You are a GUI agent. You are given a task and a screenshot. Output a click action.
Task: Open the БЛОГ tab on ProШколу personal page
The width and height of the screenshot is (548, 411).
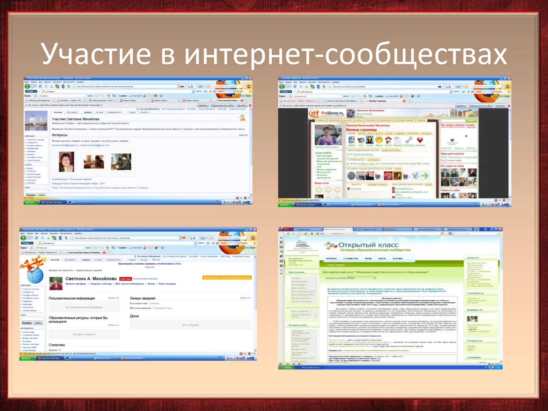(371, 134)
